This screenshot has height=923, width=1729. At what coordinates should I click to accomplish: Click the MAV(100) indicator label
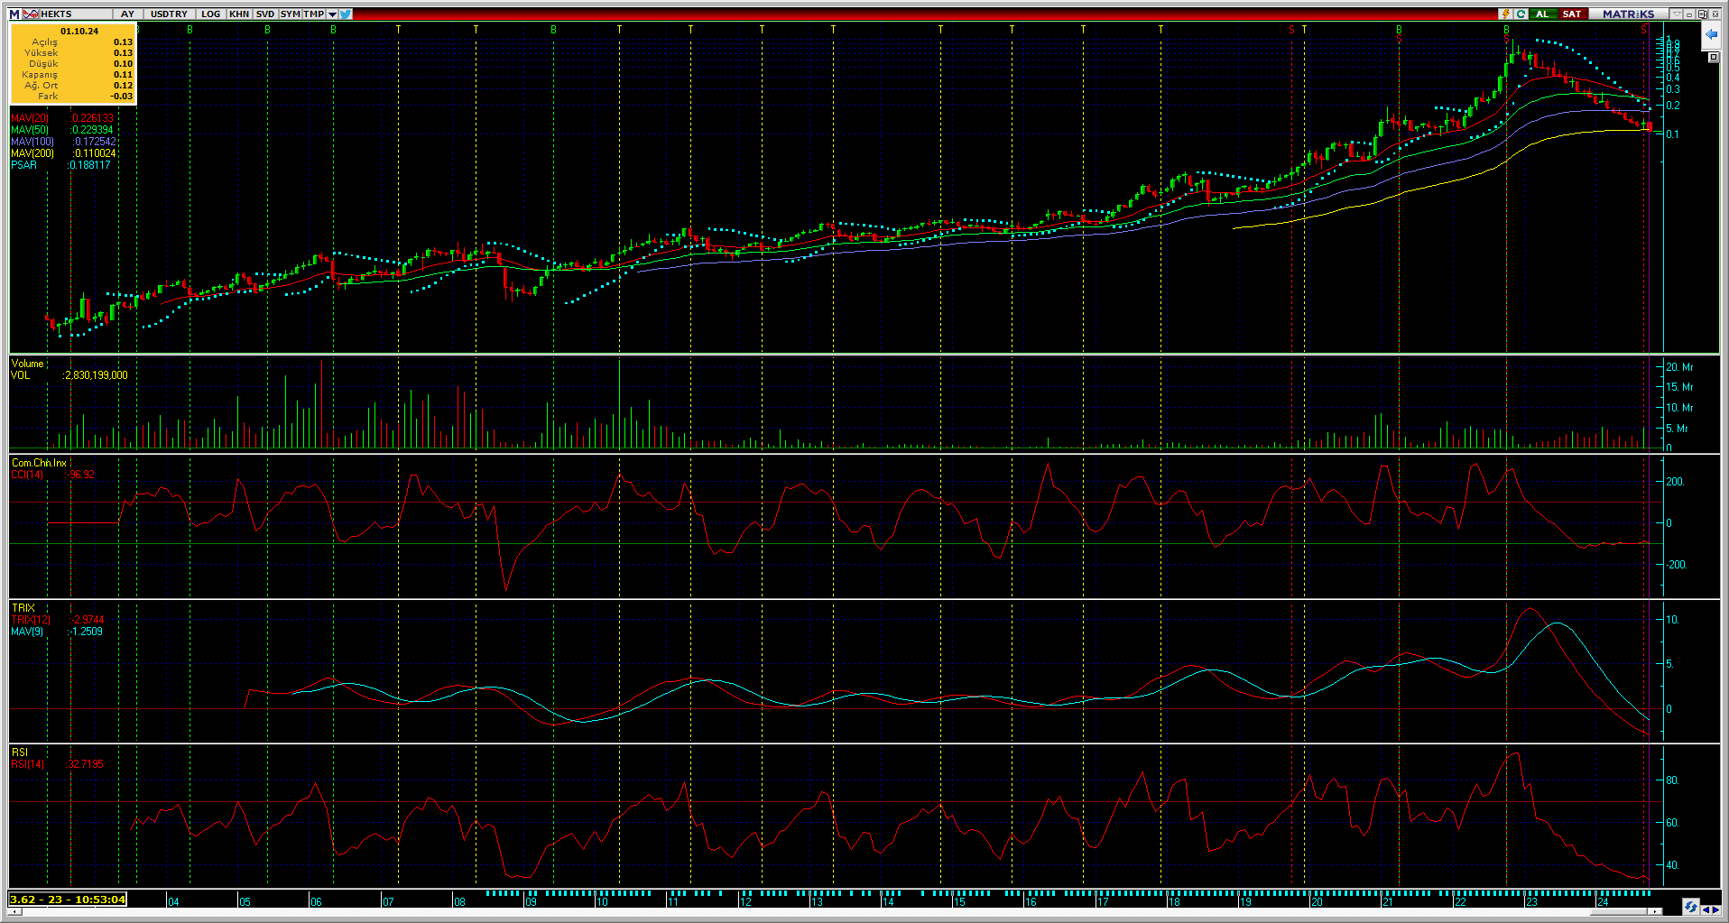coord(32,142)
